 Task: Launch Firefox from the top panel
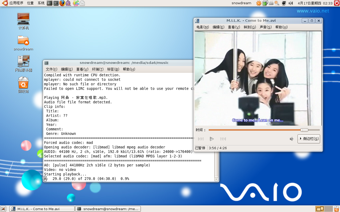pos(62,3)
